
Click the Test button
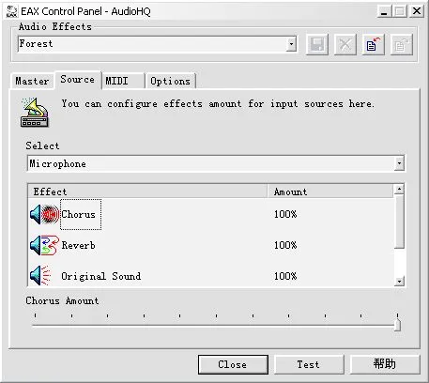click(x=309, y=364)
